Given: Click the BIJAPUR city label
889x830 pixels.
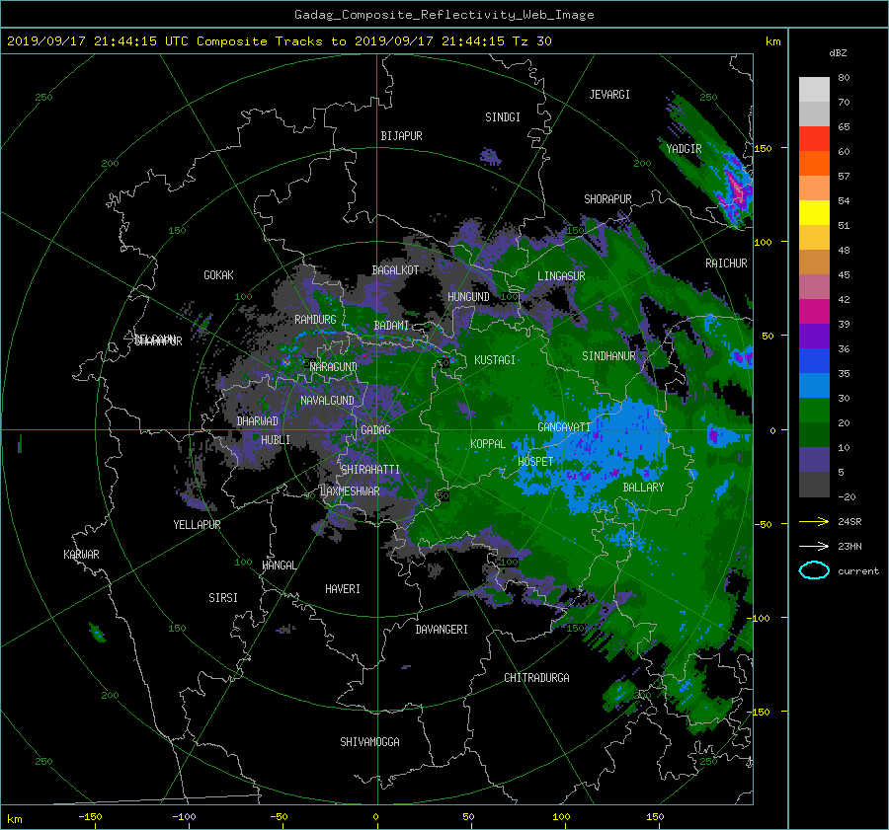Looking at the screenshot, I should point(401,136).
